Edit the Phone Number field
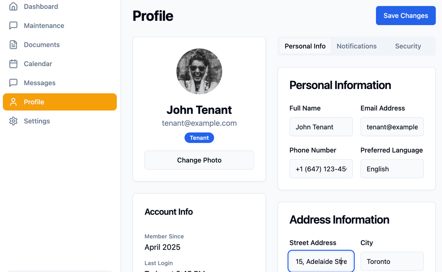Screen dimensions: 442x272 [321, 169]
